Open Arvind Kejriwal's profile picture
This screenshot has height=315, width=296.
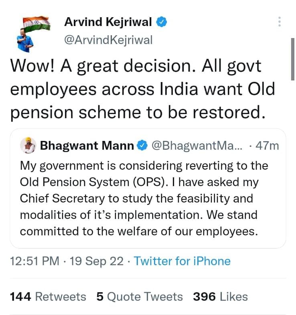[x=33, y=34]
